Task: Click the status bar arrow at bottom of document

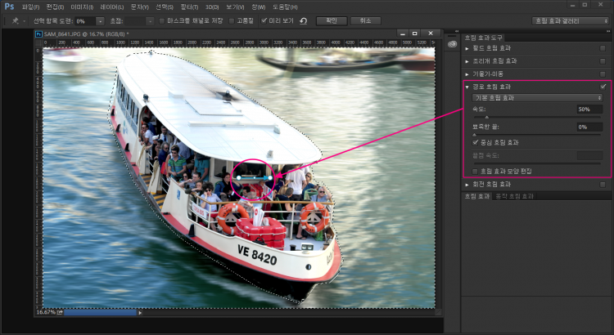Action: pos(140,312)
